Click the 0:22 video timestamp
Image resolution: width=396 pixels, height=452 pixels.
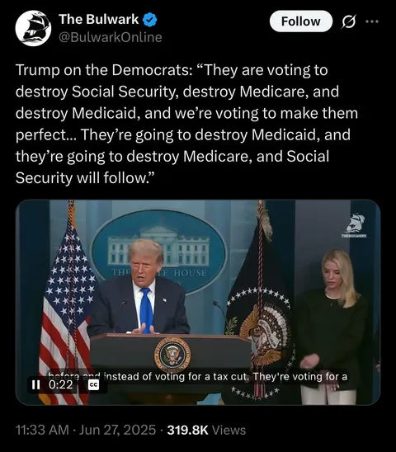click(x=61, y=384)
